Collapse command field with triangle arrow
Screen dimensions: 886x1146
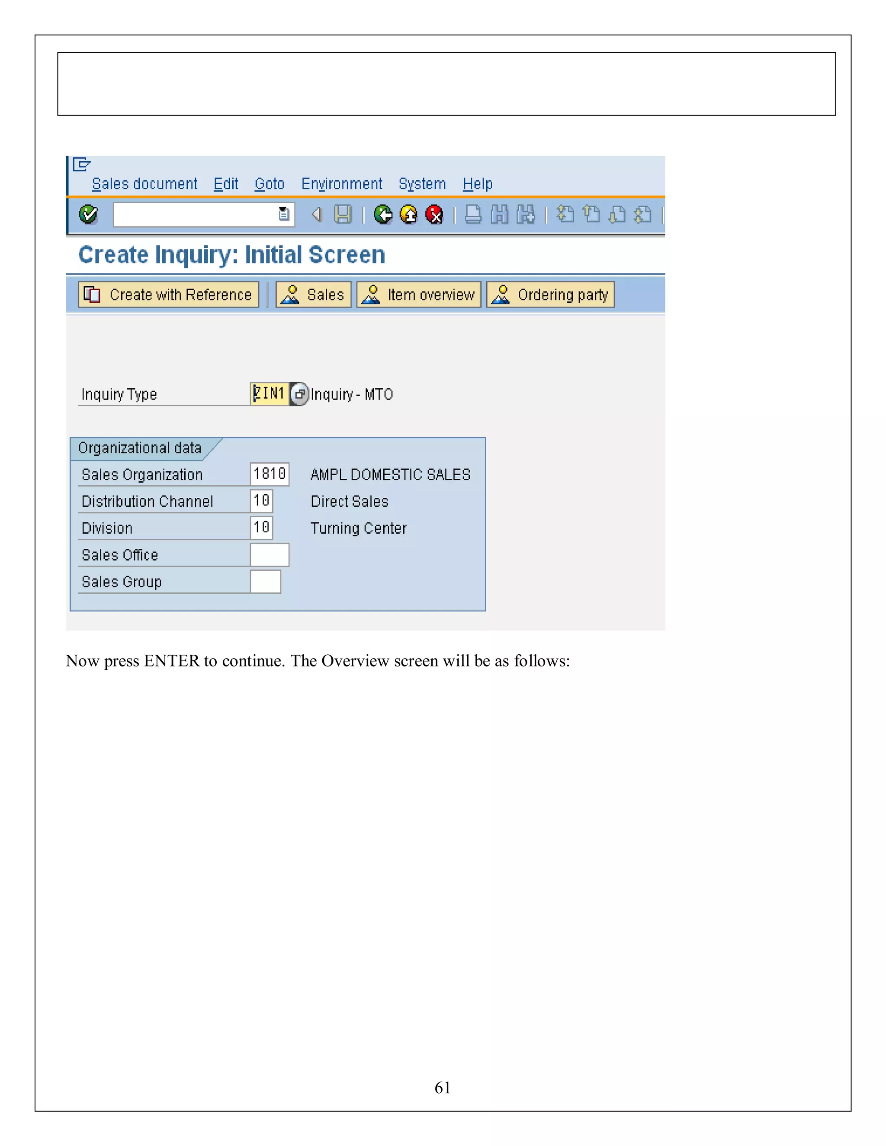point(317,214)
